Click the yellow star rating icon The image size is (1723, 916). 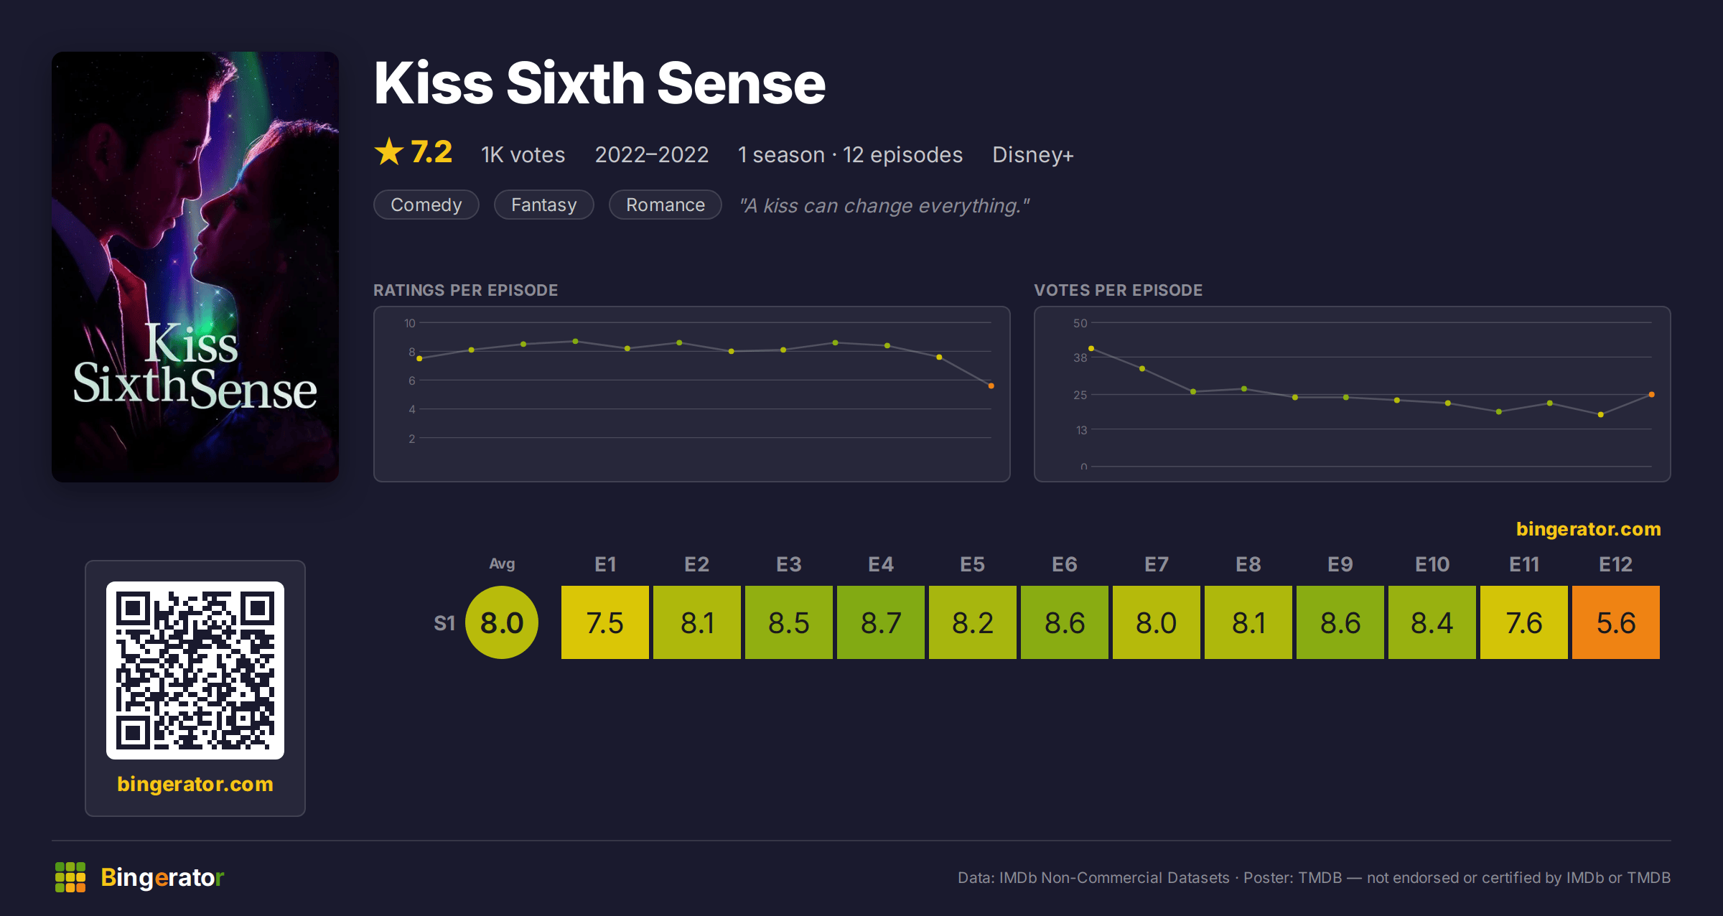tap(389, 151)
